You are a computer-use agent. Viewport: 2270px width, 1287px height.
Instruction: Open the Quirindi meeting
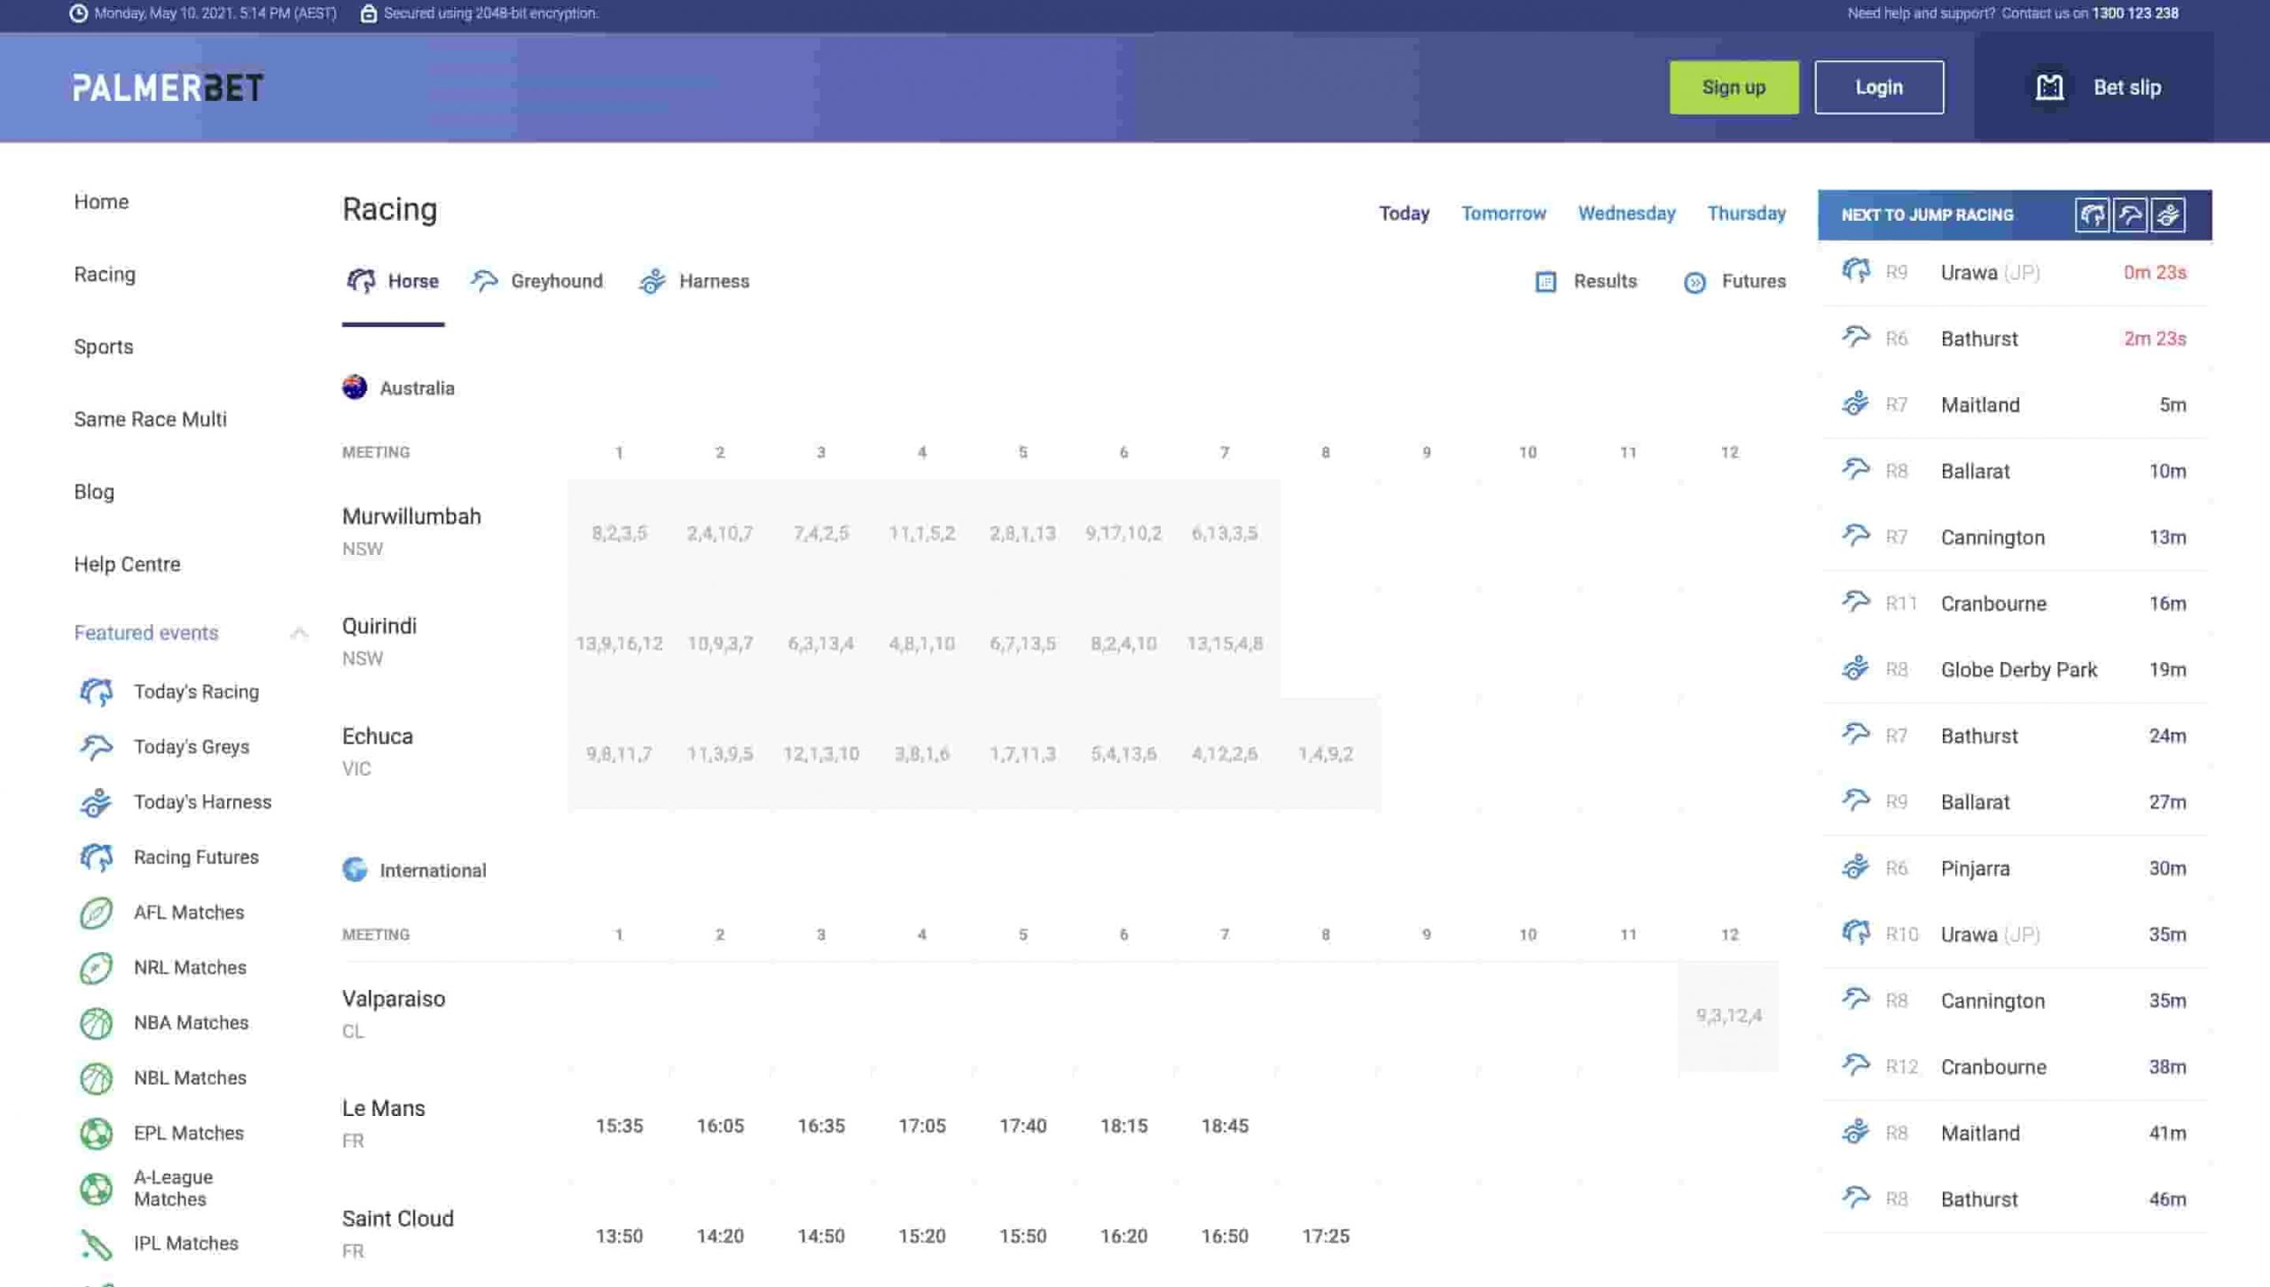(379, 627)
